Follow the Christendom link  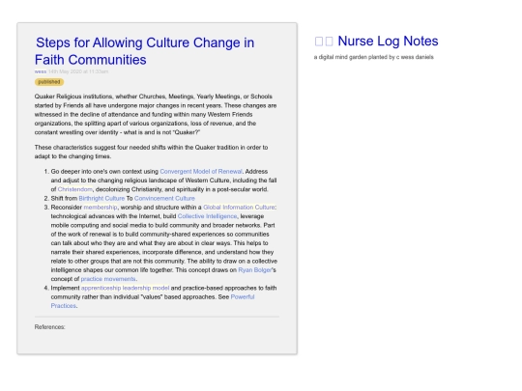tap(74, 189)
